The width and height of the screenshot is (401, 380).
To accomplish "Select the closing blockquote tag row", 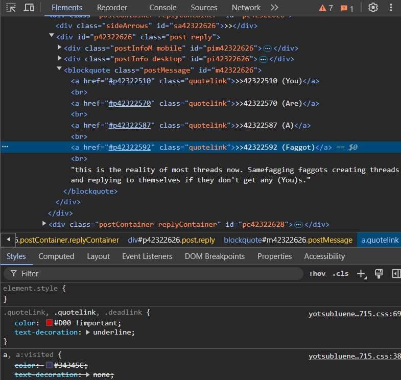I will (x=90, y=192).
